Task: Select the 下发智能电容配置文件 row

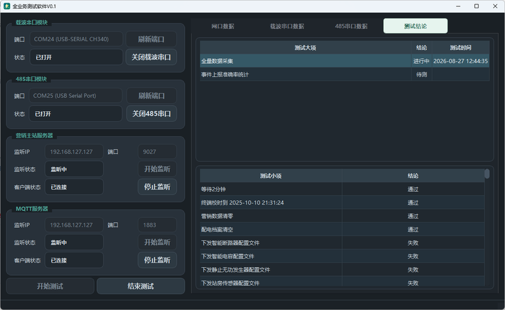Action: (342, 256)
